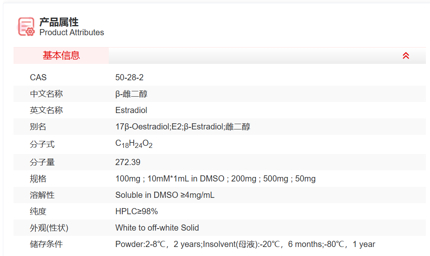Click the CAS number 50-28-2
The width and height of the screenshot is (430, 256).
coord(129,77)
